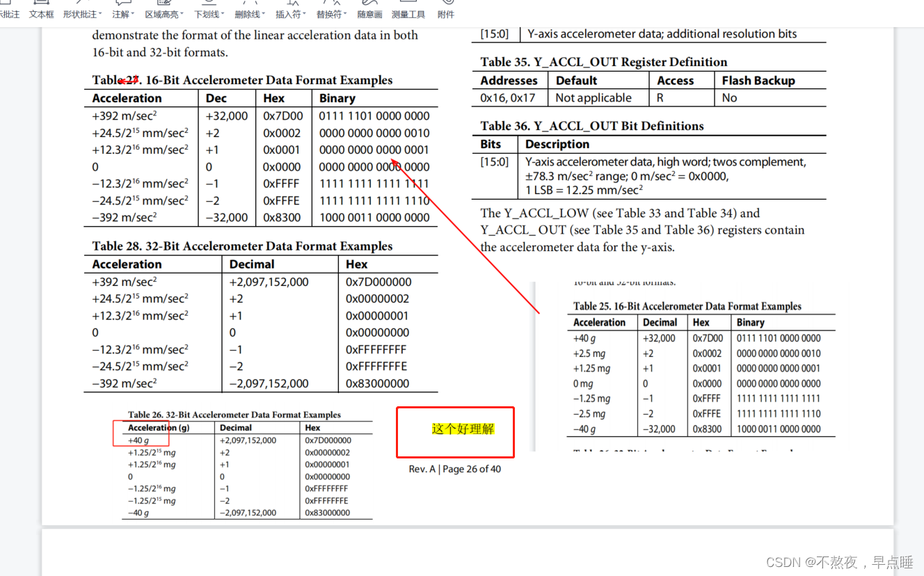
Task: Click the 'Access' column header
Action: point(676,81)
